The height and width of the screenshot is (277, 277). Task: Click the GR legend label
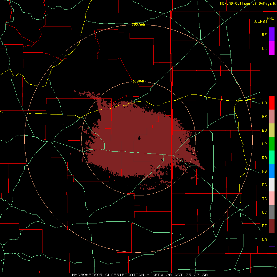tap(264, 117)
